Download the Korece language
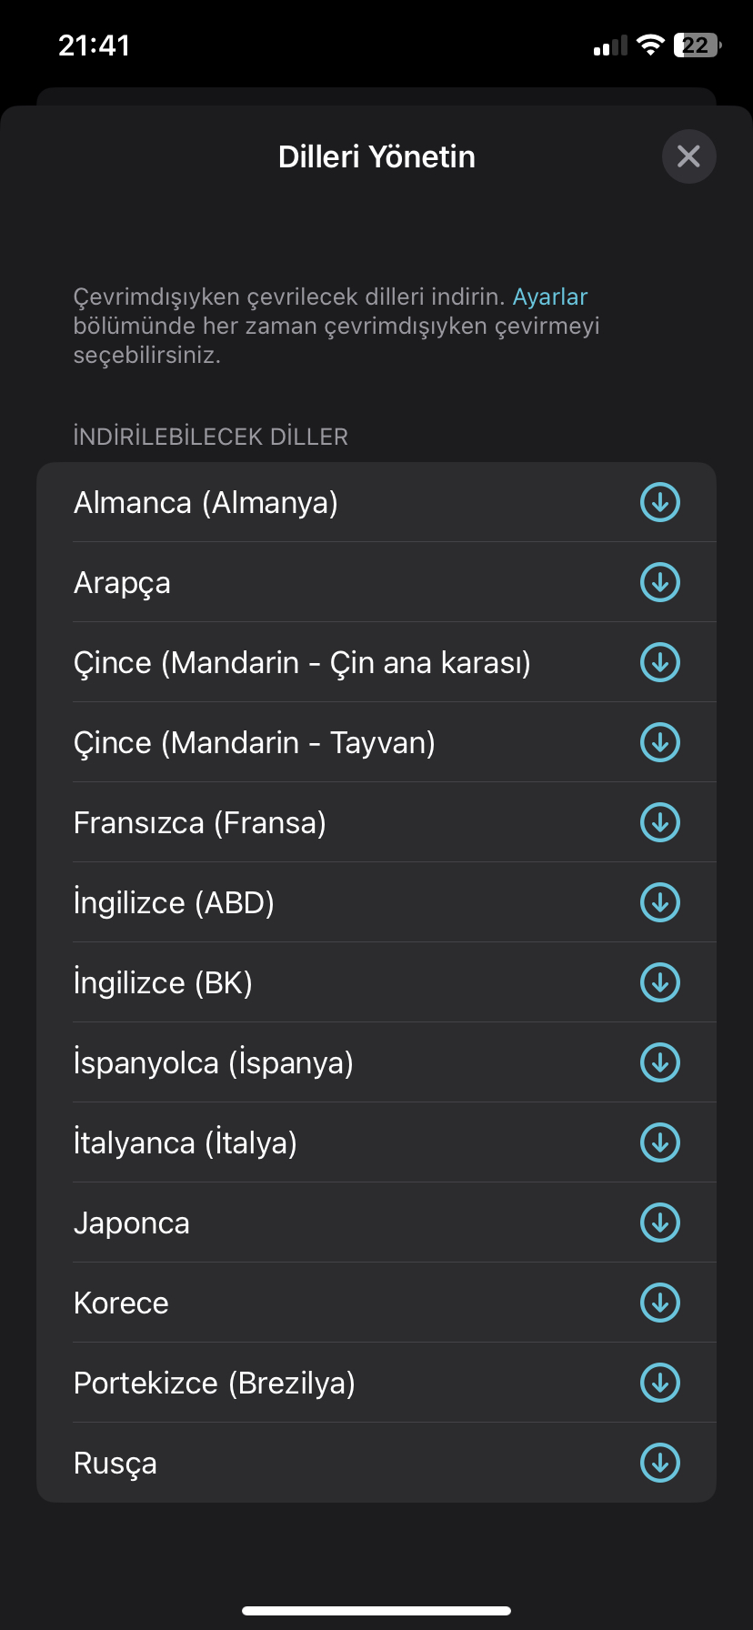This screenshot has height=1630, width=753. (660, 1303)
